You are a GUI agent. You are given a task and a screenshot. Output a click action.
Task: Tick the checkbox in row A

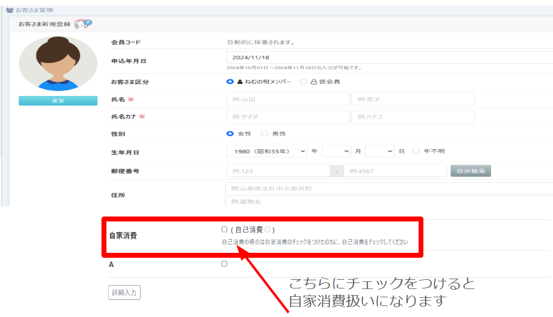pyautogui.click(x=225, y=264)
